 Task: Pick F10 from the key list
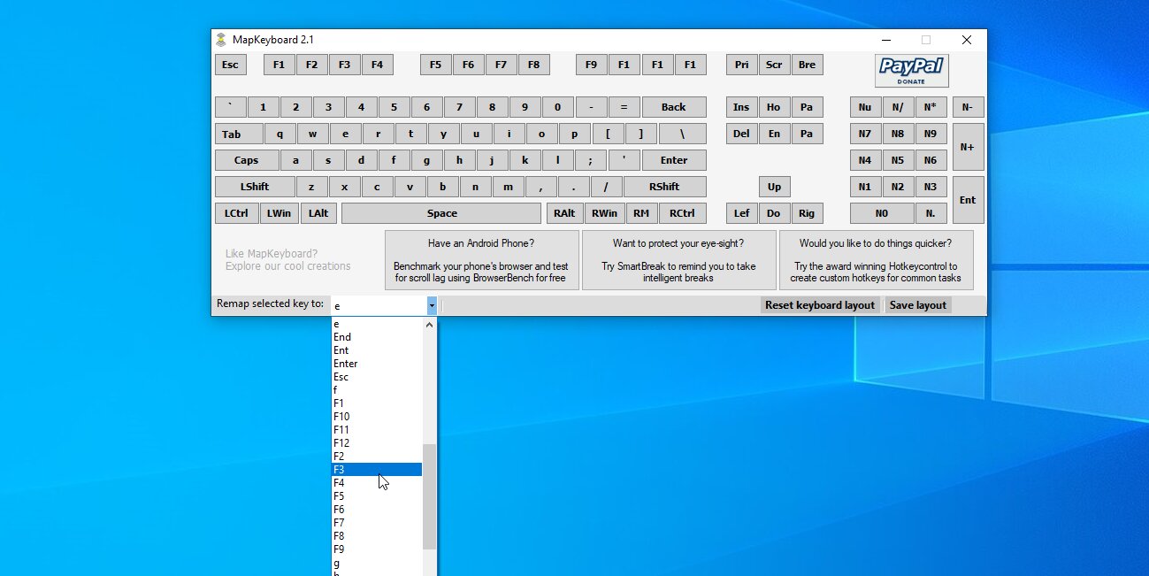(x=341, y=417)
